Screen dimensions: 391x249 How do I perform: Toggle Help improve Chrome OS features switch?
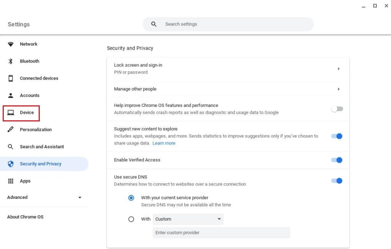click(337, 109)
